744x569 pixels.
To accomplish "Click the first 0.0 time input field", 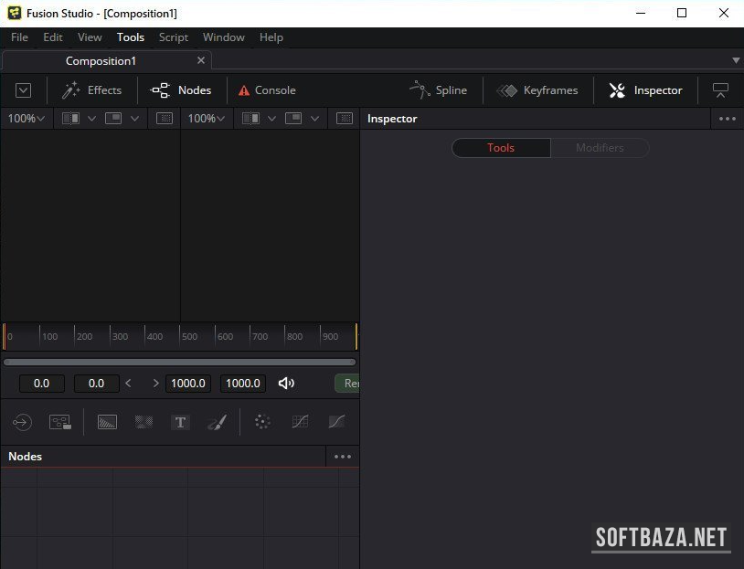I will click(x=41, y=384).
